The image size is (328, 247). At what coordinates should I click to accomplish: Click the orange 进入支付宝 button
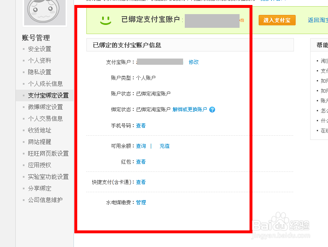point(277,20)
